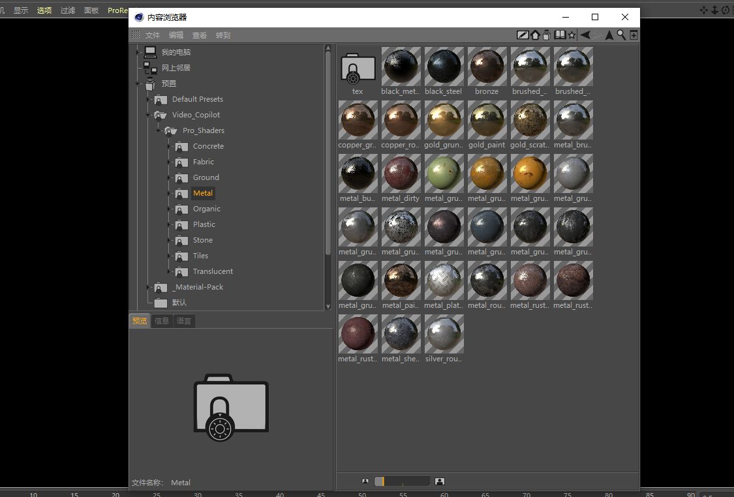Click the home icon in browser toolbar
This screenshot has width=734, height=497.
[535, 35]
